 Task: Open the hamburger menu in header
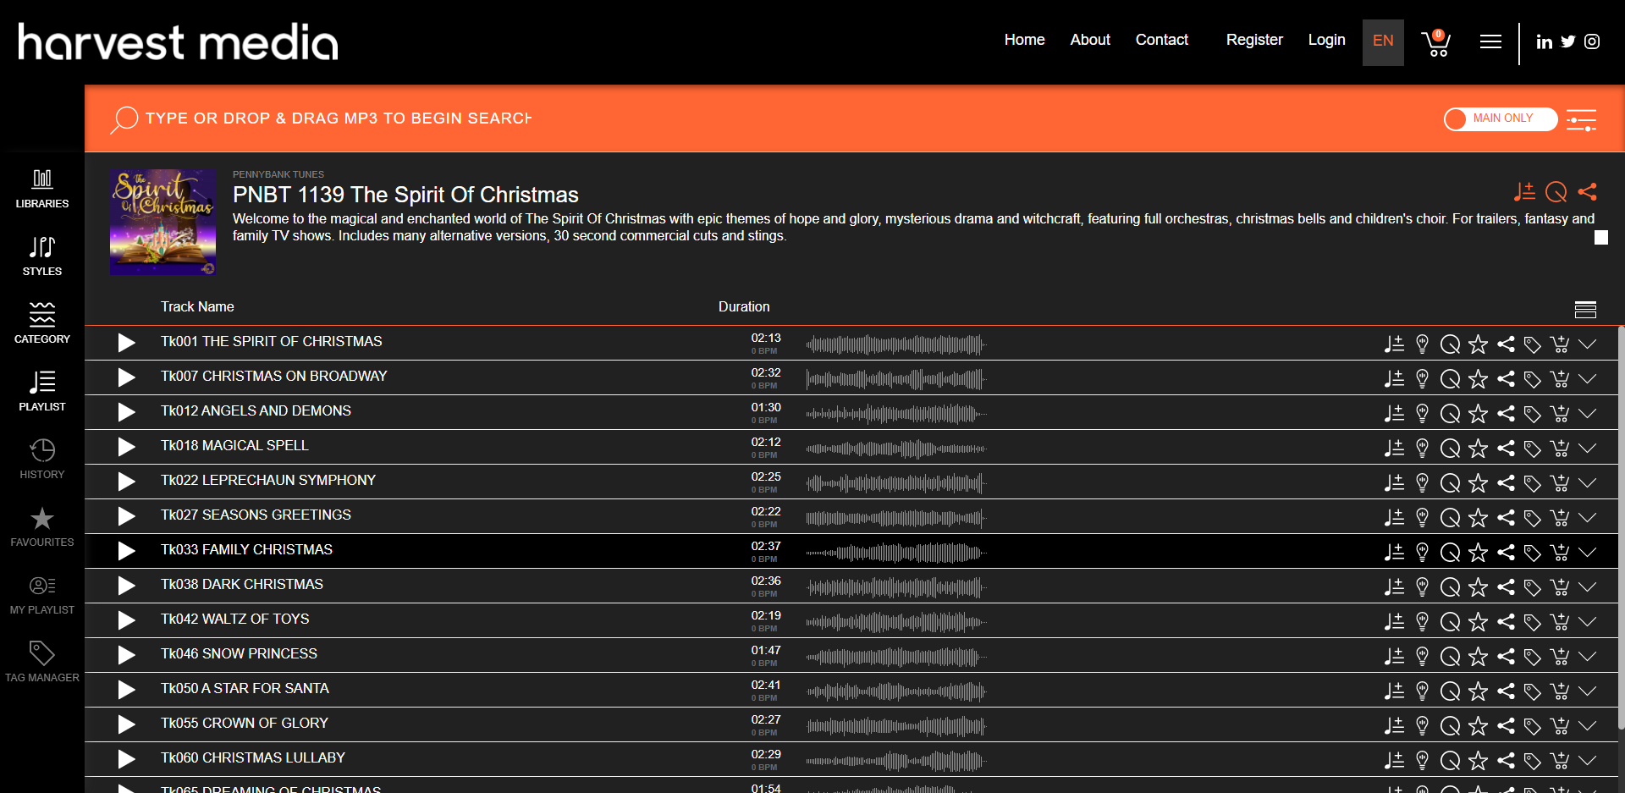1490,41
